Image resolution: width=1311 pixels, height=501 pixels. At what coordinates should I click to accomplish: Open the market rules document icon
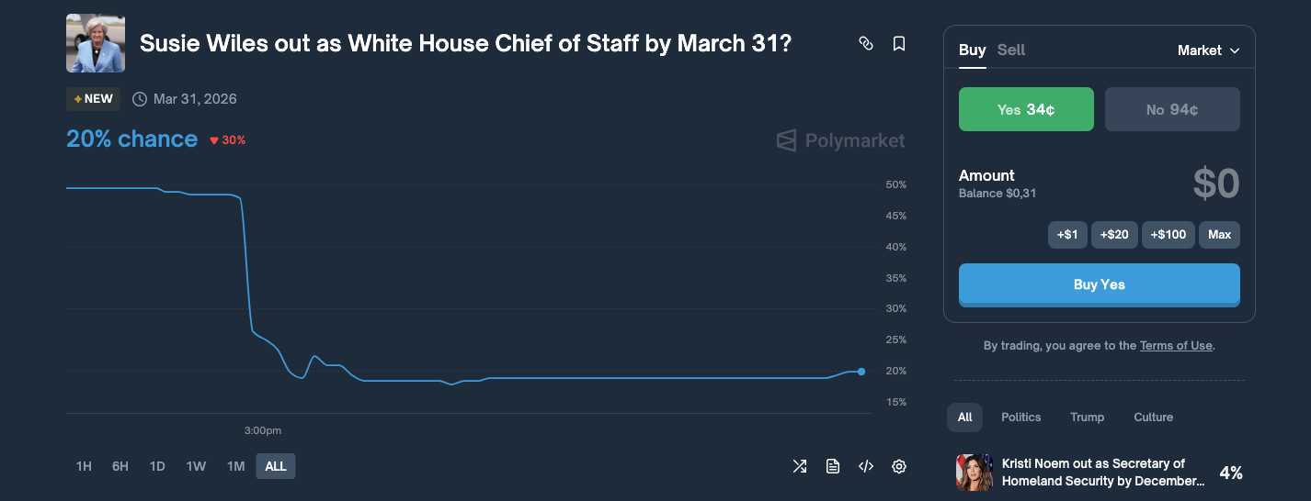pyautogui.click(x=833, y=466)
